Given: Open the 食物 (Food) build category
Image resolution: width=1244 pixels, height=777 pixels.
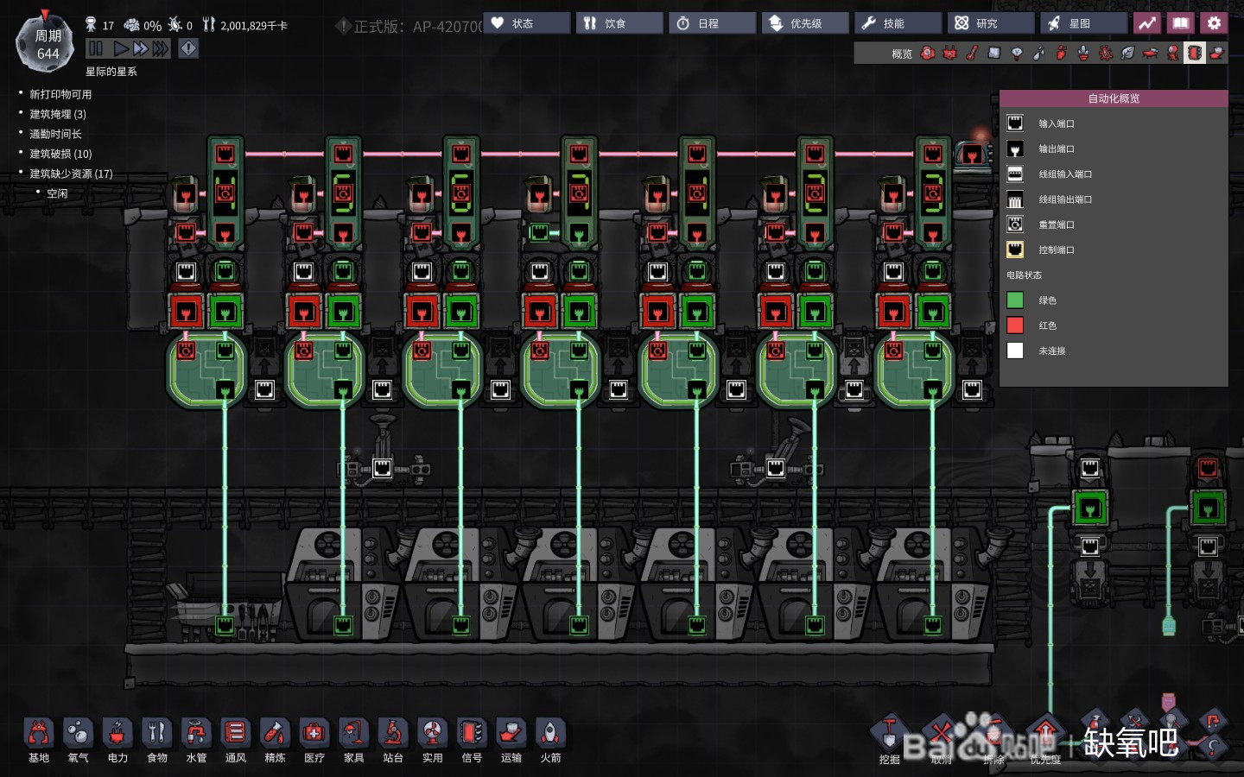Looking at the screenshot, I should [x=156, y=740].
